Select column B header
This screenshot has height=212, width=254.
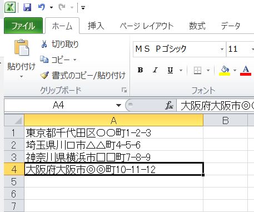(226, 120)
